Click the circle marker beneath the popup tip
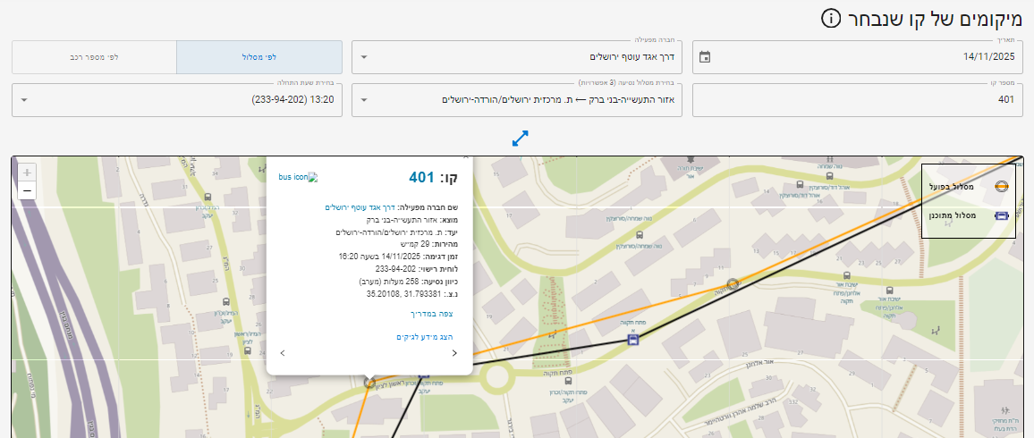Screen dimensions: 1034x438 pos(369,382)
